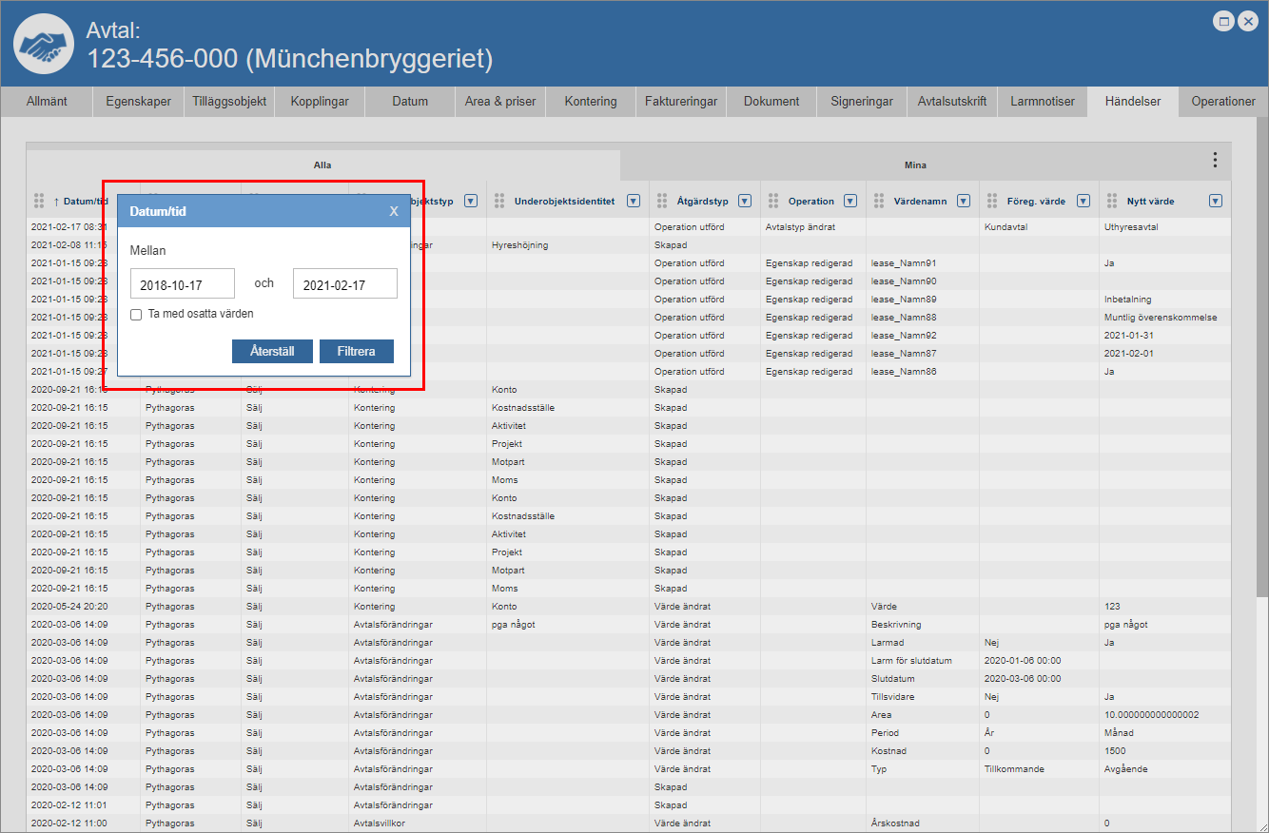Grab the Åtgärdstyp column drag handle
1269x833 pixels.
pos(662,201)
